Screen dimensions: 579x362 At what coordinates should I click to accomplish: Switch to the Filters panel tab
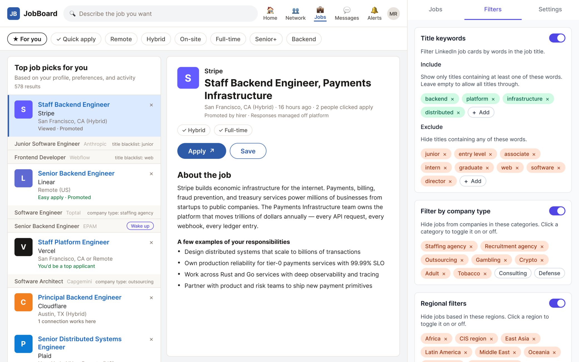[493, 9]
